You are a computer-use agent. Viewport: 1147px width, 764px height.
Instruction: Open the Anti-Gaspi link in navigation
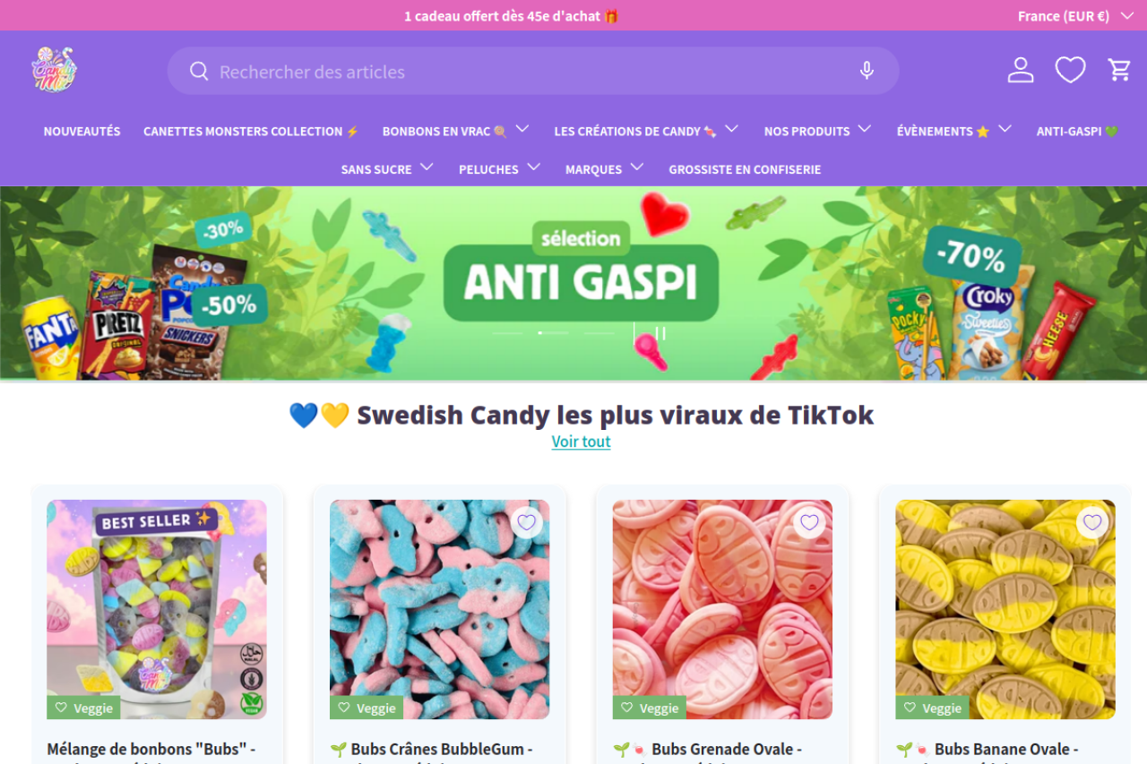(x=1077, y=131)
